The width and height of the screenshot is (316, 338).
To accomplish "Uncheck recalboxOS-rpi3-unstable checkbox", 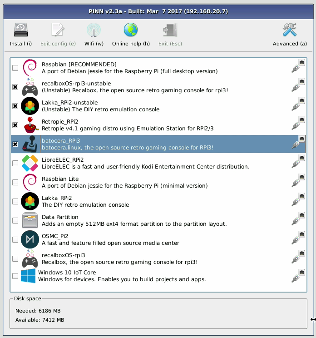I will click(15, 87).
